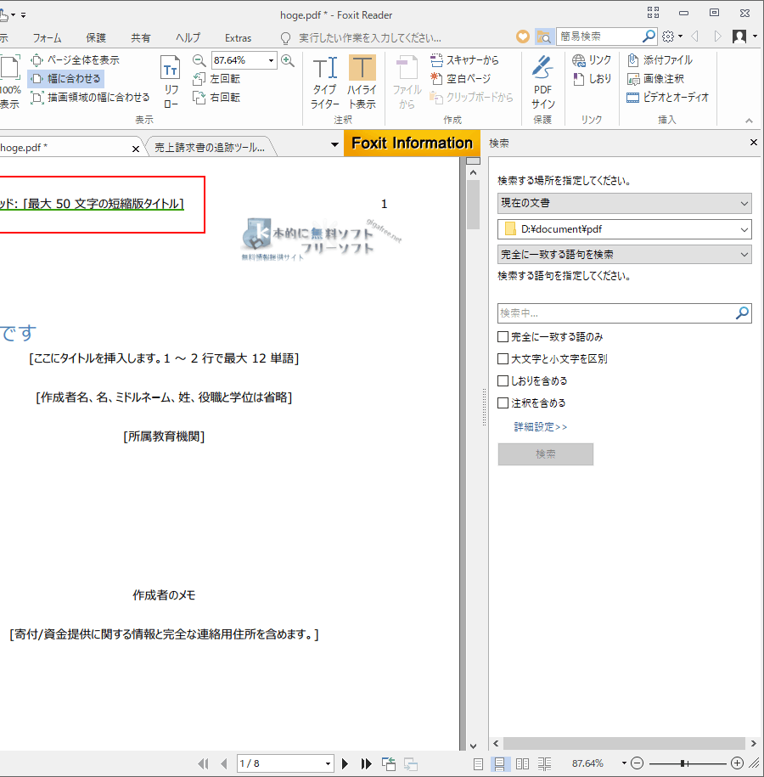764x777 pixels.
Task: Tick 注釈を含める checkbox
Action: [503, 403]
